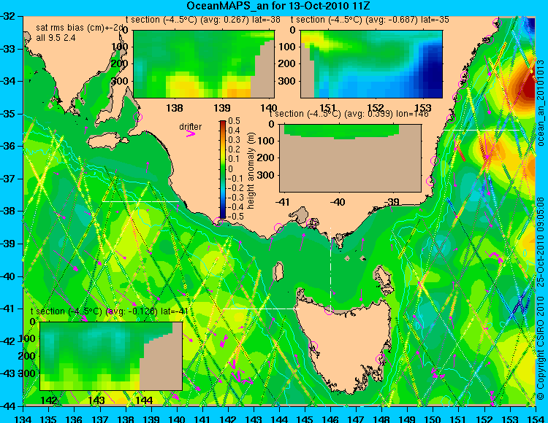548x423 pixels.
Task: Click the magenta drifter arrow legend symbol
Action: pos(191,133)
